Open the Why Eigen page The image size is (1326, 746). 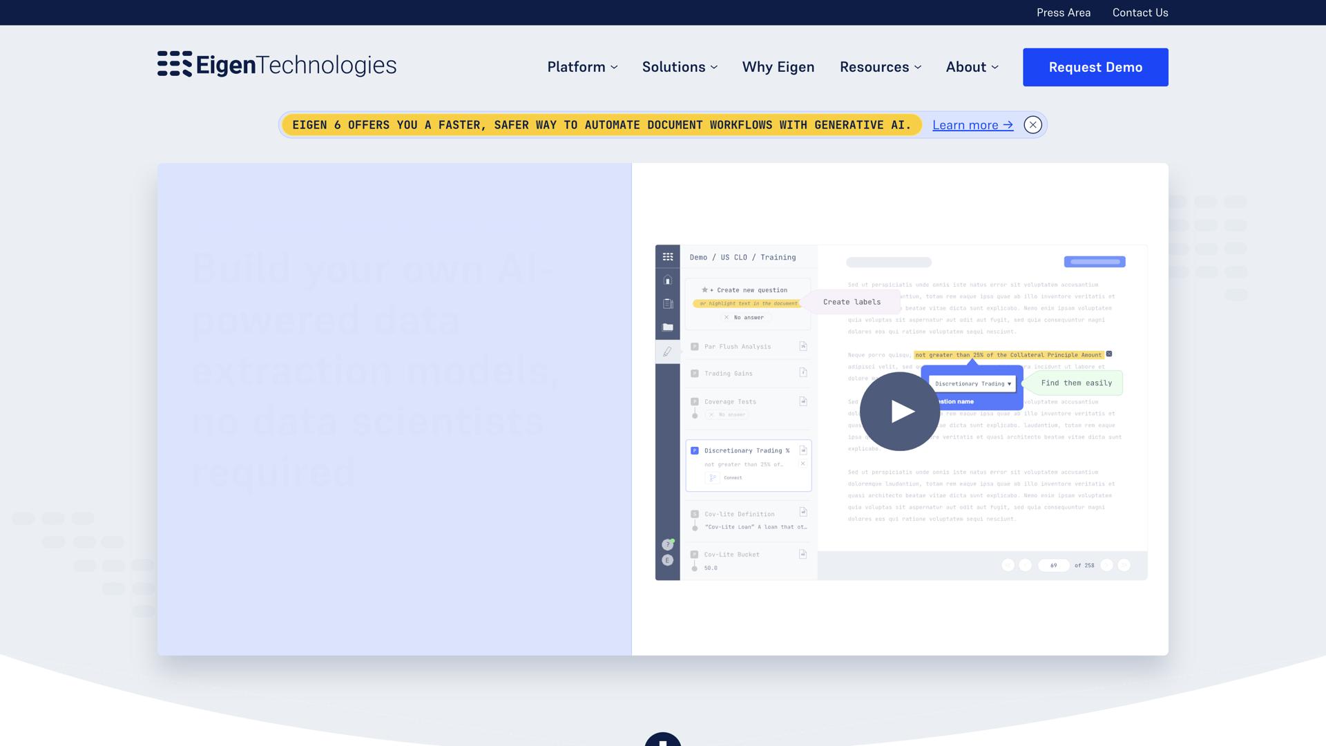[778, 67]
